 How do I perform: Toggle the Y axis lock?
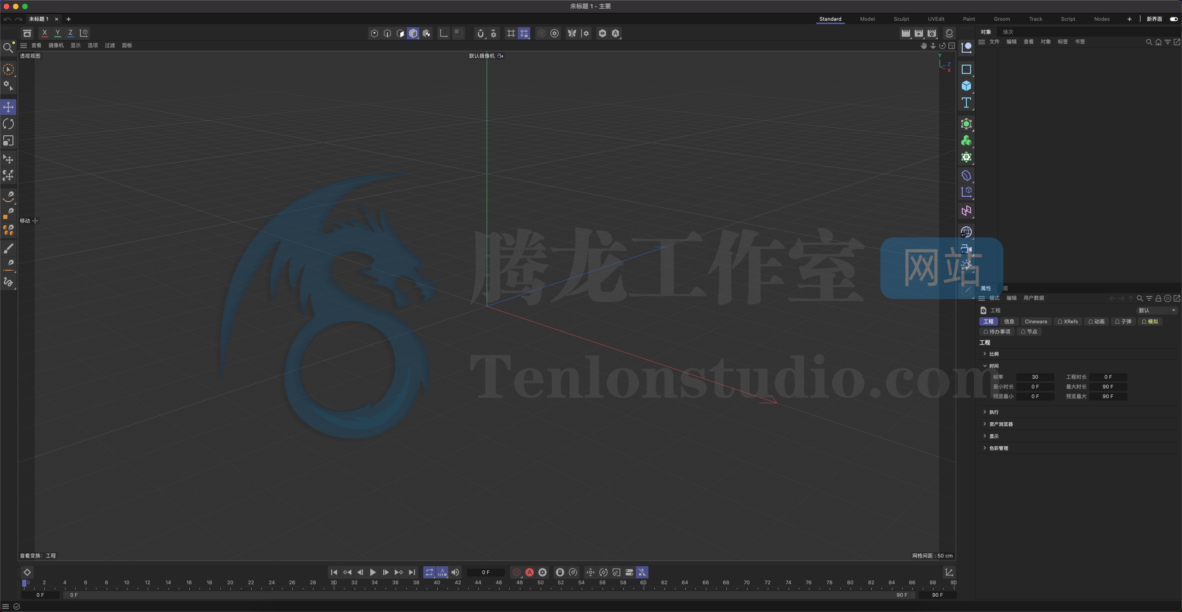(x=57, y=33)
